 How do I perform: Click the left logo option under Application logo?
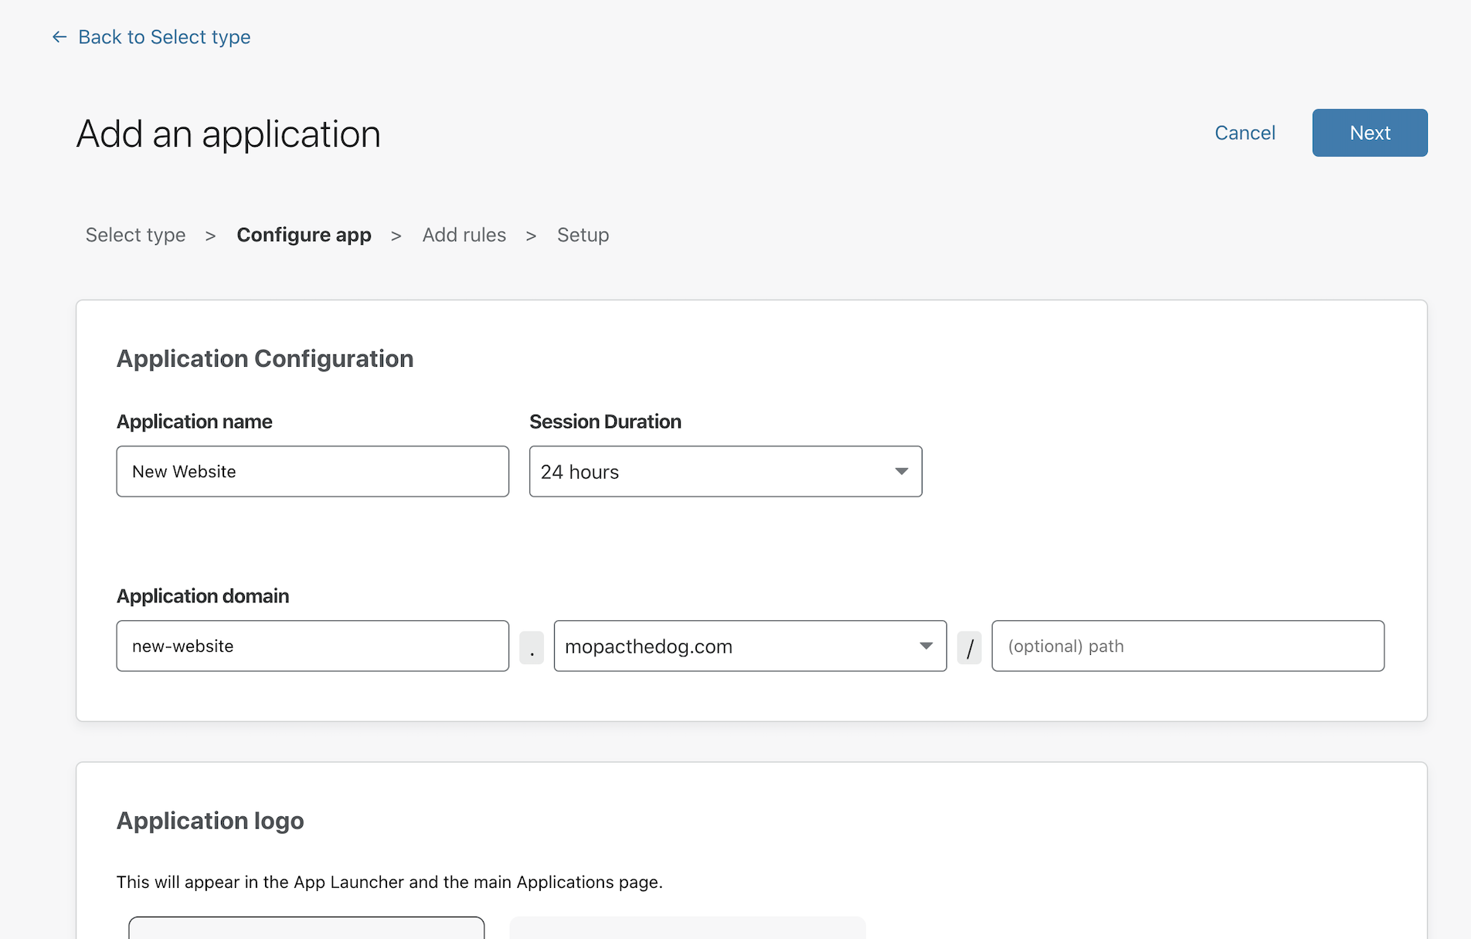point(307,931)
